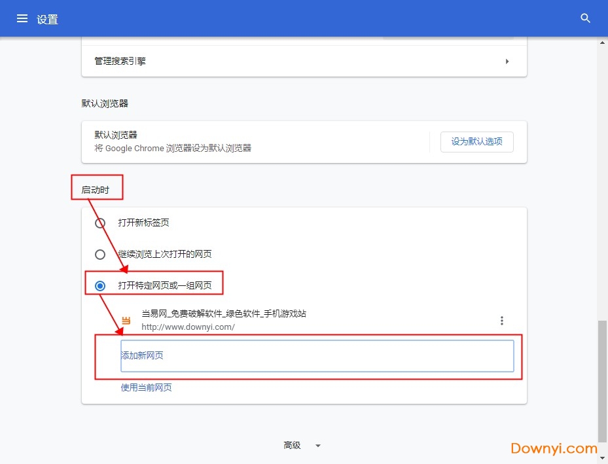Click into the 添加新网页 input field

click(317, 356)
